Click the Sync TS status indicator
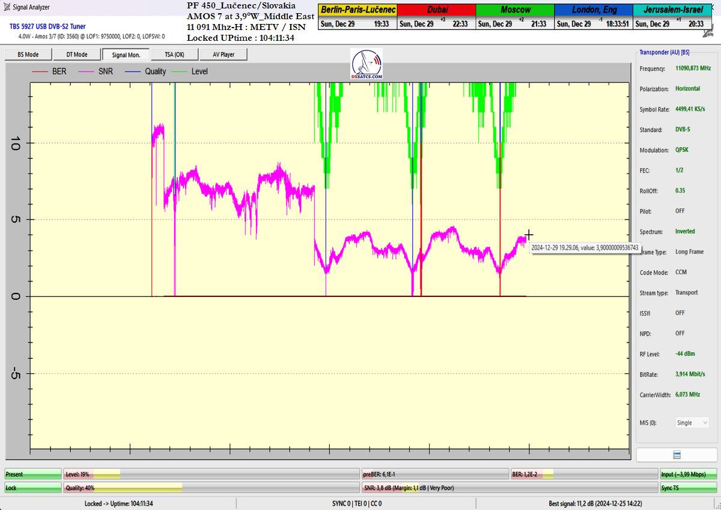Image resolution: width=721 pixels, height=510 pixels. coord(688,488)
